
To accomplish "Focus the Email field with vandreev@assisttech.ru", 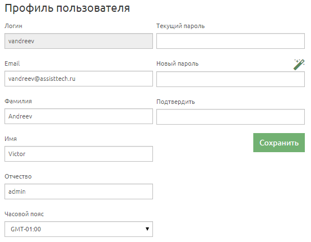I will (x=79, y=79).
